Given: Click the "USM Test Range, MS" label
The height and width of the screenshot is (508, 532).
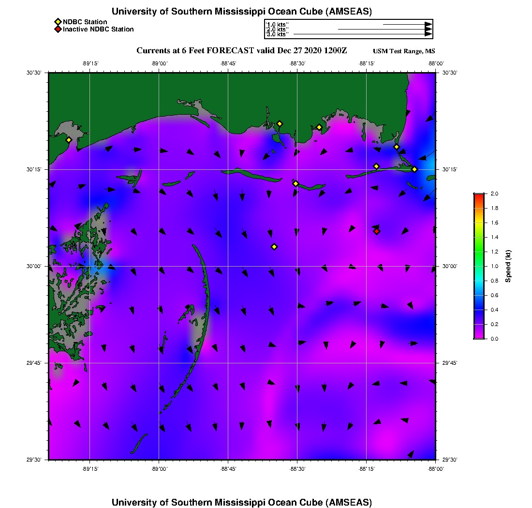Looking at the screenshot, I should pyautogui.click(x=404, y=51).
